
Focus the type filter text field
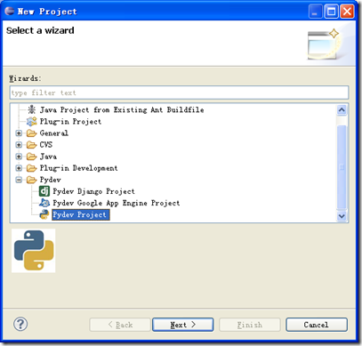point(179,93)
